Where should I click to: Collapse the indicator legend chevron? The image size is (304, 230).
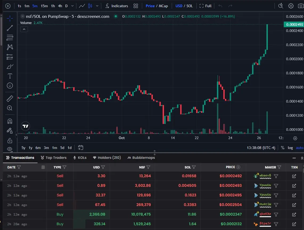pyautogui.click(x=24, y=29)
